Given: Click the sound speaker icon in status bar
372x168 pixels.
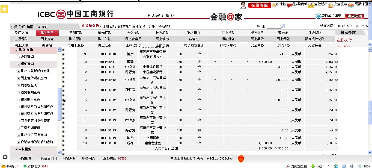Looking at the screenshot, I should (352, 166).
